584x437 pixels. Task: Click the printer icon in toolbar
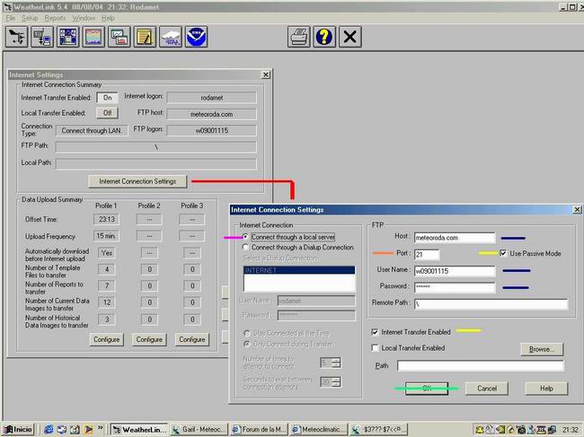click(x=298, y=37)
